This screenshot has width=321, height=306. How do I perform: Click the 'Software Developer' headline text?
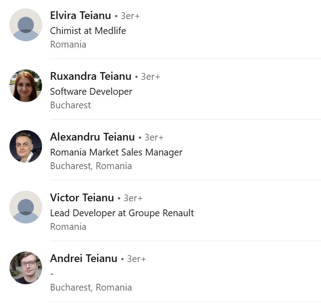click(x=91, y=92)
